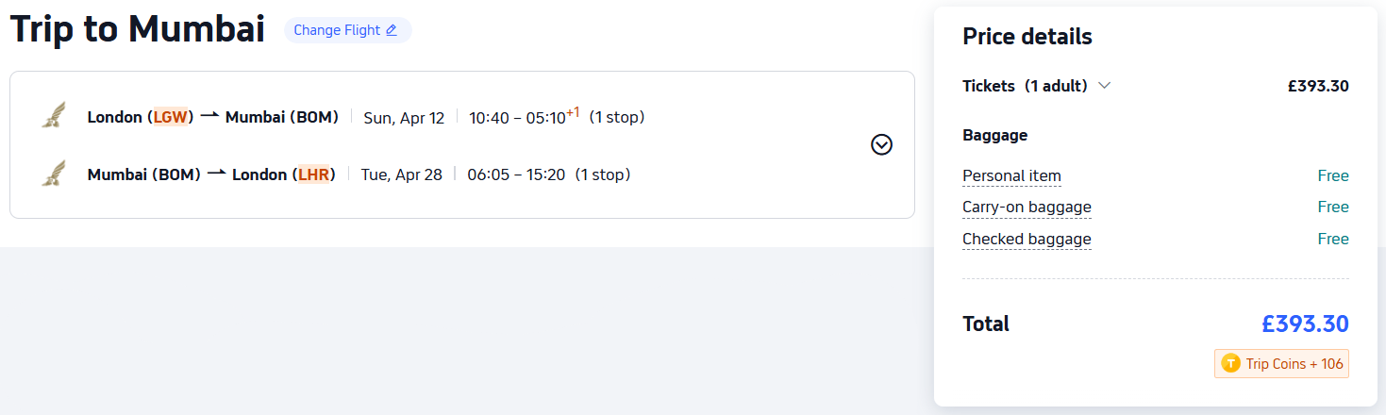Expand flight details with the circled chevron
This screenshot has width=1386, height=415.
pos(881,144)
